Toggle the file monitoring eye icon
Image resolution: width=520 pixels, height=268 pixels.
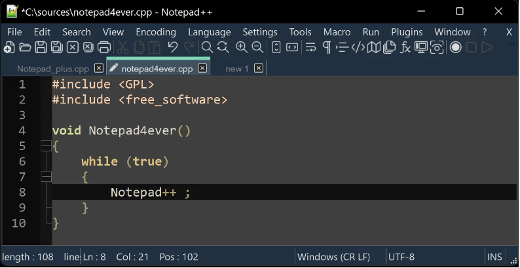point(437,47)
